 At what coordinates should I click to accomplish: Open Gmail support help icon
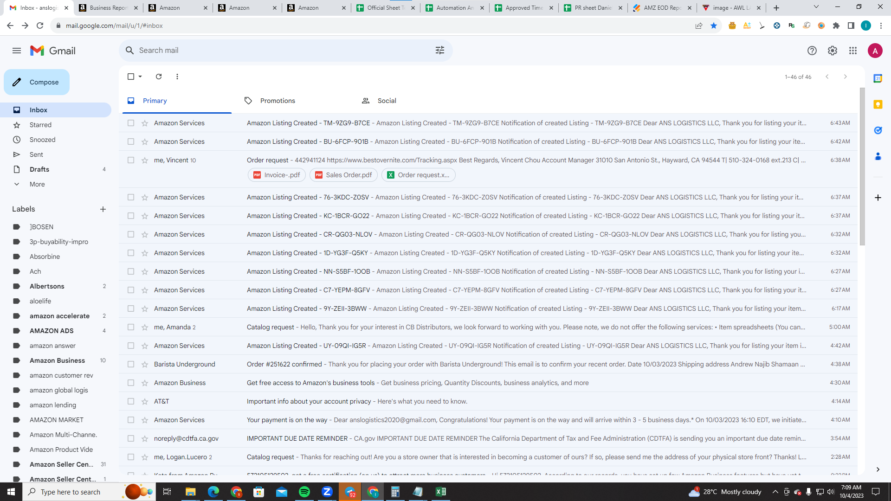click(x=812, y=51)
